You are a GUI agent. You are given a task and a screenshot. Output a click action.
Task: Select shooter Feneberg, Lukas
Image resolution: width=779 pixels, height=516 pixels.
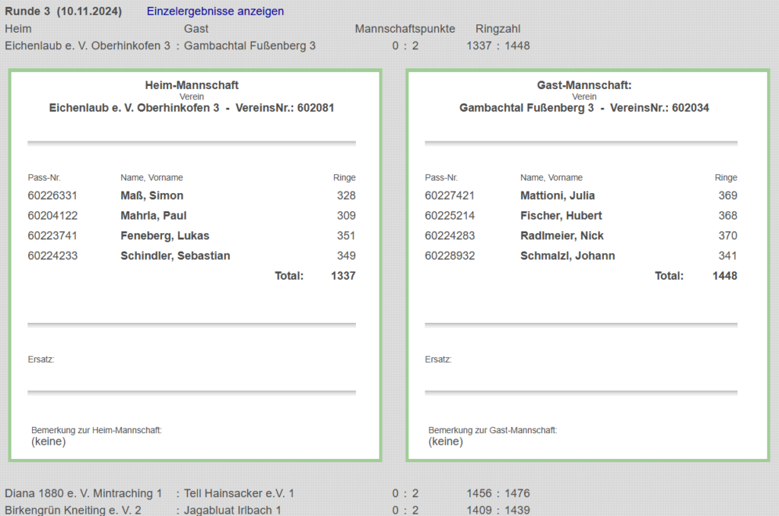pos(164,236)
